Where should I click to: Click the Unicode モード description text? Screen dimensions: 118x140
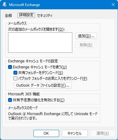point(53,116)
